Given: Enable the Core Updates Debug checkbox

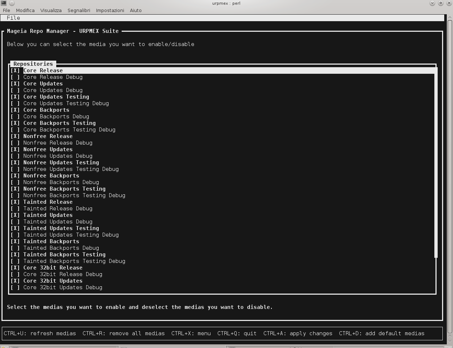Looking at the screenshot, I should pos(15,90).
